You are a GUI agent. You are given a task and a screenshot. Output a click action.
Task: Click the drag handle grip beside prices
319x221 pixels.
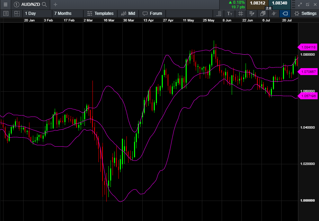pos(293,4)
